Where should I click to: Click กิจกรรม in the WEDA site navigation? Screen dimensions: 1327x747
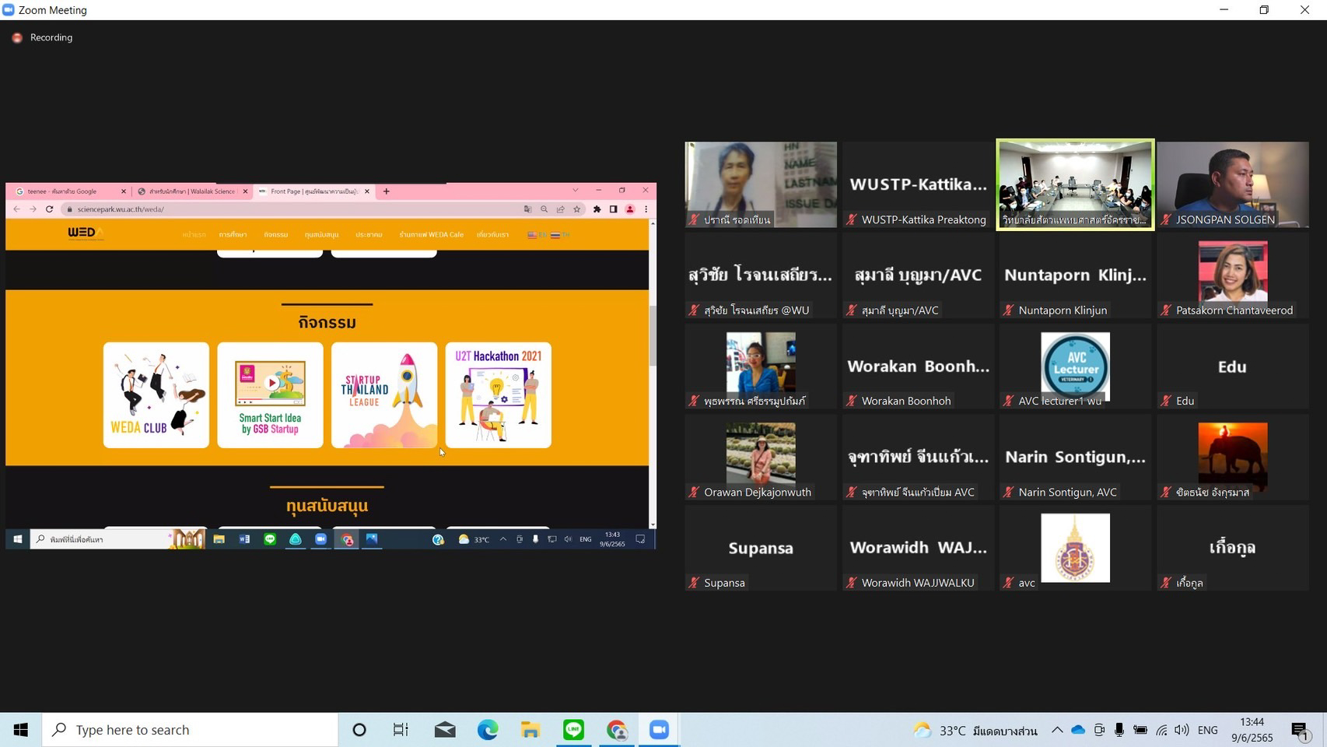[x=275, y=234]
